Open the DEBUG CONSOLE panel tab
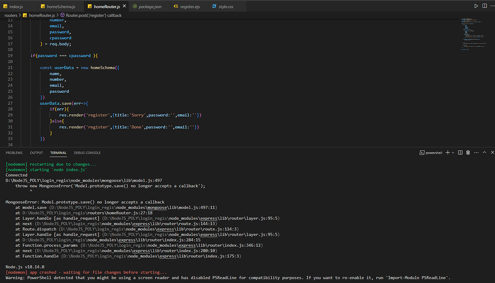Image resolution: width=495 pixels, height=283 pixels. pos(87,153)
